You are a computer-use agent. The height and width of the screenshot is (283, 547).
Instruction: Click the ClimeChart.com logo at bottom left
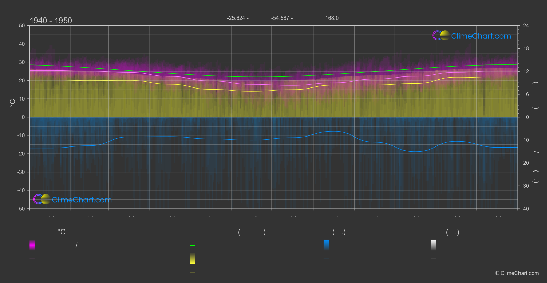72,200
